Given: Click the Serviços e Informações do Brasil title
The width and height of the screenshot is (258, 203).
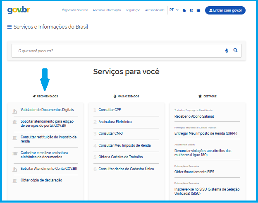Looking at the screenshot, I should 51,27.
